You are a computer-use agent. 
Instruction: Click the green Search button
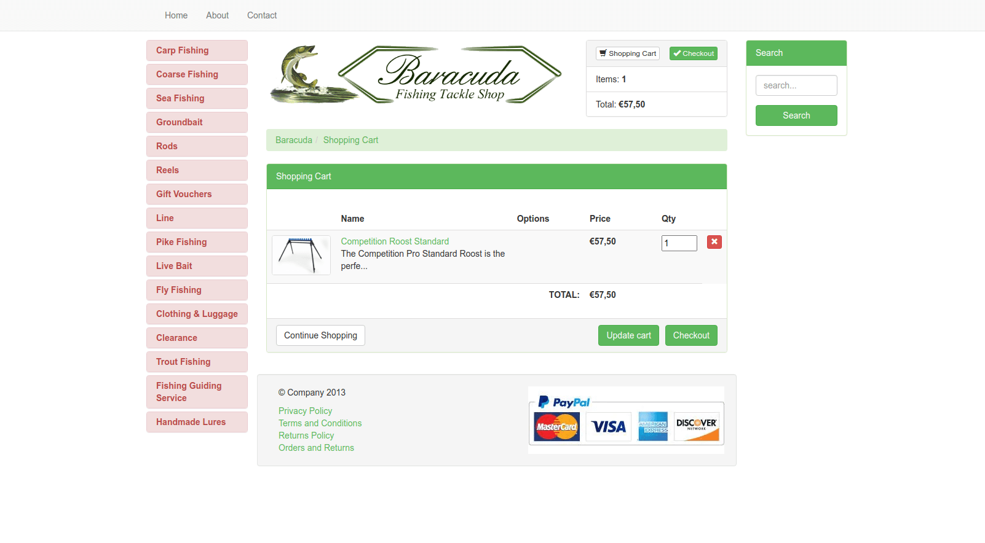pos(796,115)
